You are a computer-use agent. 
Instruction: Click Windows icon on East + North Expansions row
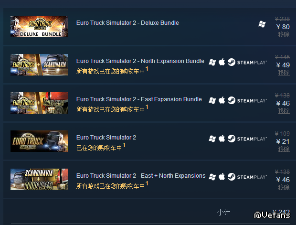(212, 177)
